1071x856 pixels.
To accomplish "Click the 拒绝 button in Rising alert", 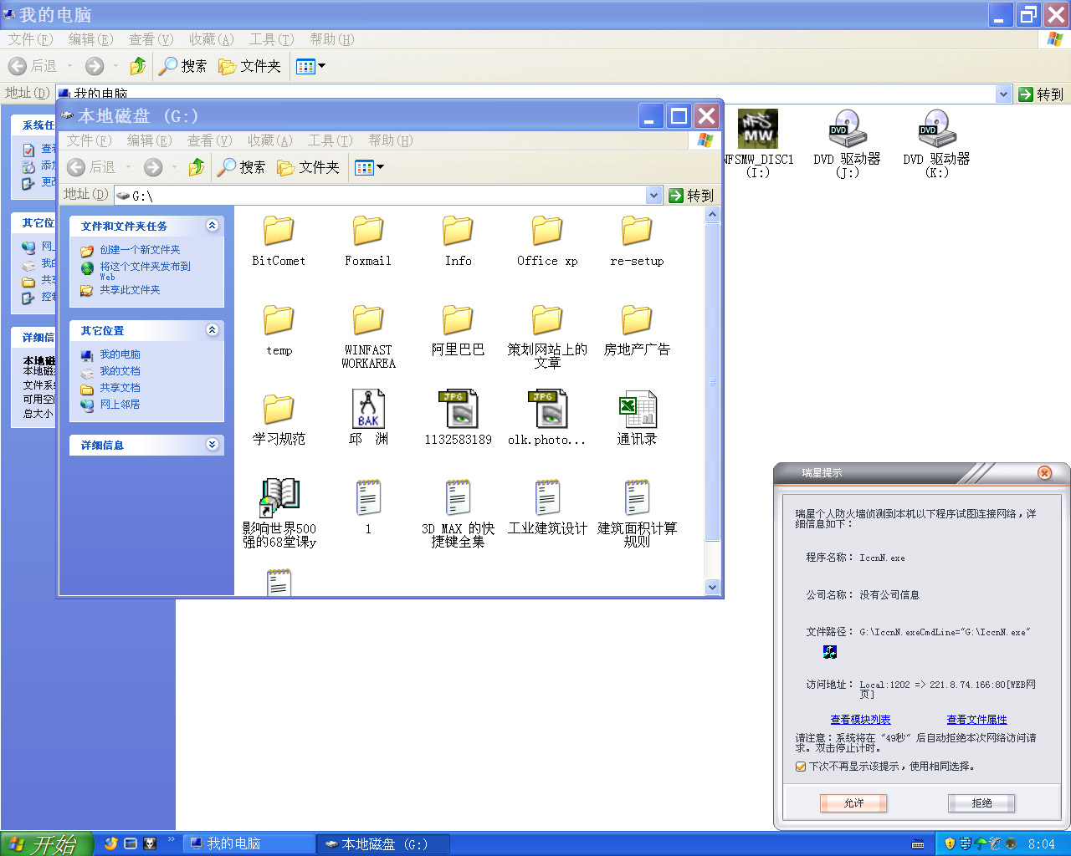I will tap(981, 803).
